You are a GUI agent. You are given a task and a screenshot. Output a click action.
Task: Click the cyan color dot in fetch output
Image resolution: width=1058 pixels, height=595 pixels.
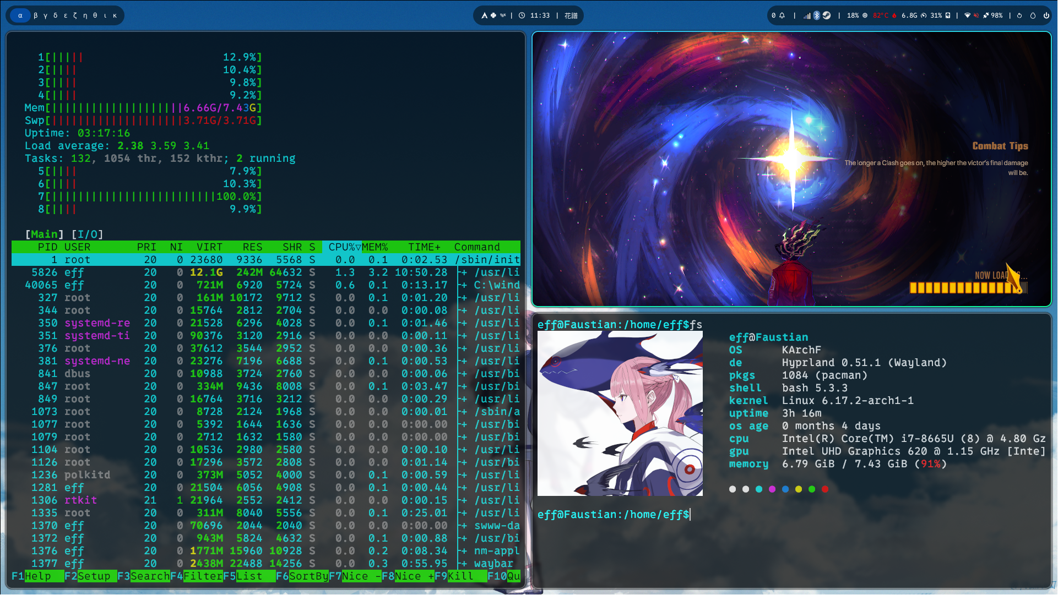(759, 489)
